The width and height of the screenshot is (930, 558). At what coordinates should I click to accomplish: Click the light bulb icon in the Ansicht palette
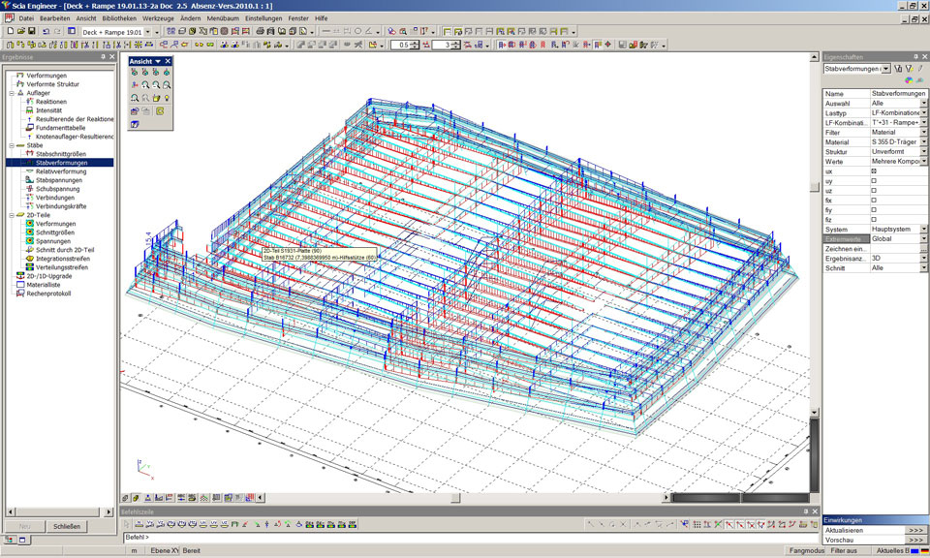167,98
